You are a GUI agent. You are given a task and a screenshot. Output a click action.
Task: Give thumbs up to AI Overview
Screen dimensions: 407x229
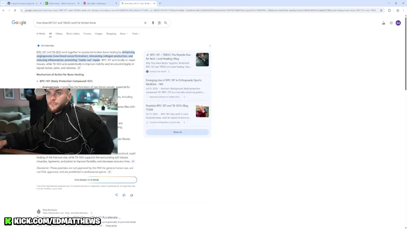click(124, 195)
